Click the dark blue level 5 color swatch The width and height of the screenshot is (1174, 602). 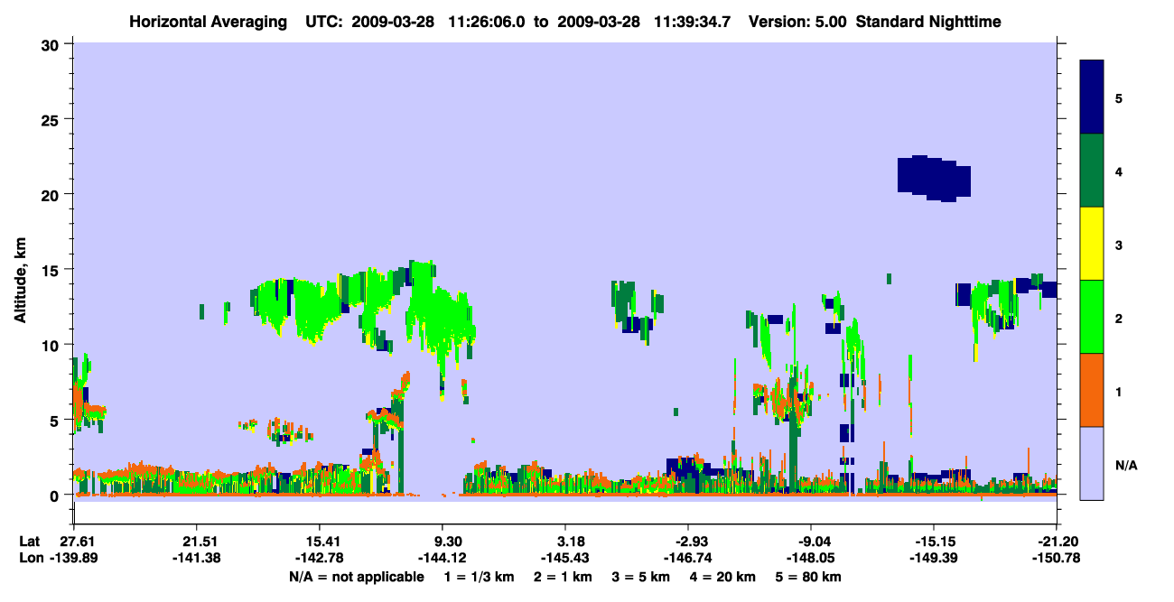[x=1092, y=97]
